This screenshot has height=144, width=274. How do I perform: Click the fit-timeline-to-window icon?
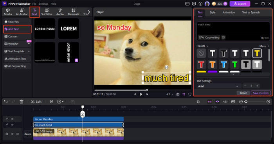click(x=233, y=101)
